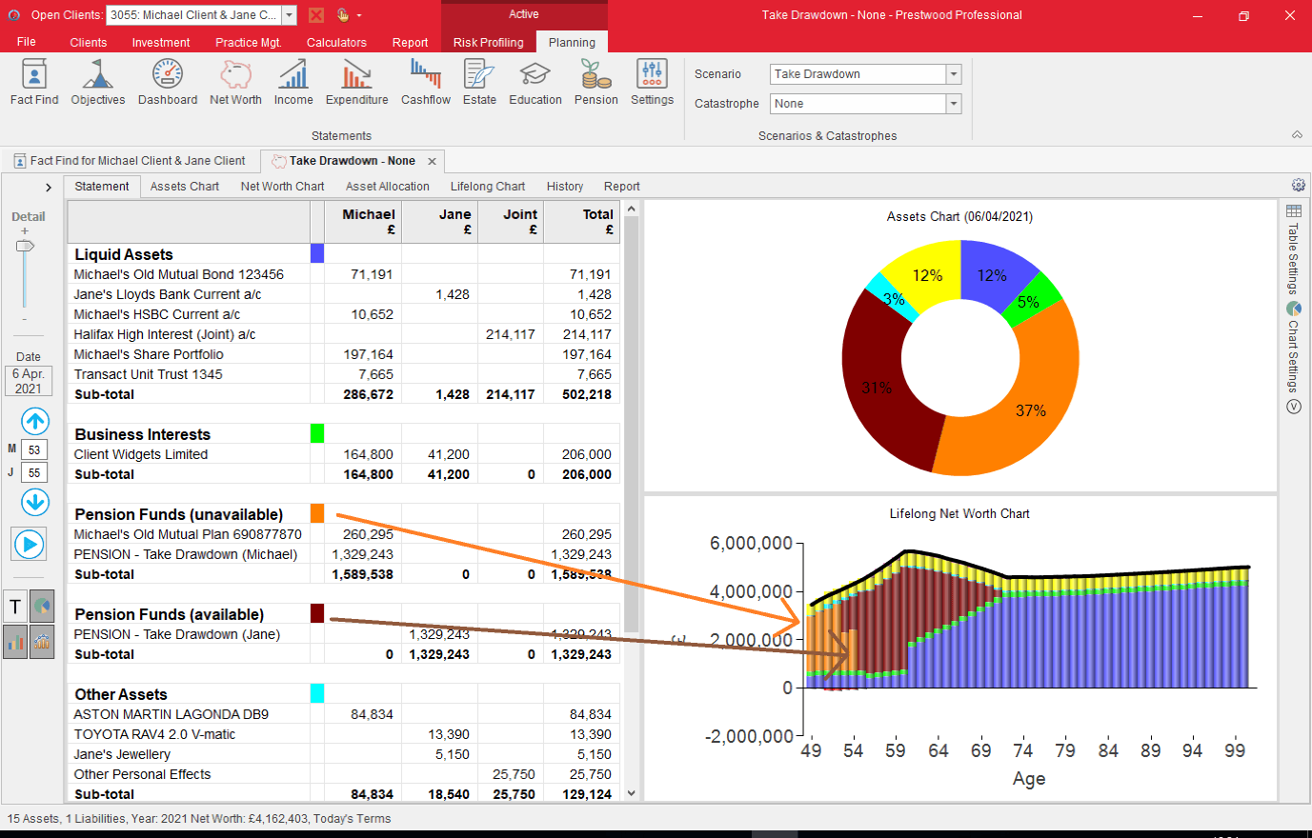Click the Prestwood application logo icon

(x=13, y=15)
